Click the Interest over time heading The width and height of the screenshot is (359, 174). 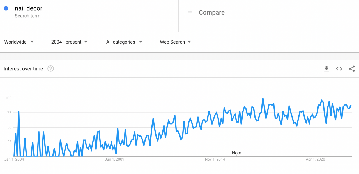pyautogui.click(x=23, y=69)
